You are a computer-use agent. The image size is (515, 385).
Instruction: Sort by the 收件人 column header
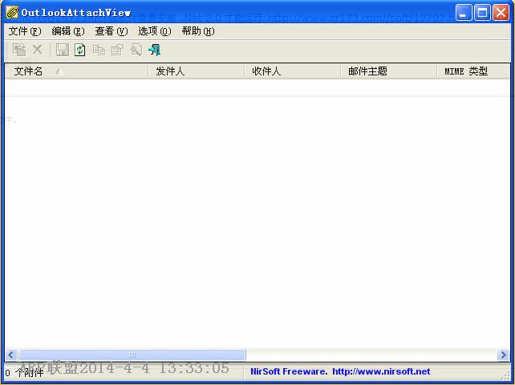[293, 71]
